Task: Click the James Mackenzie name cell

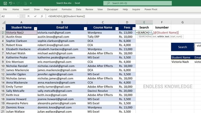Action: (x=21, y=70)
